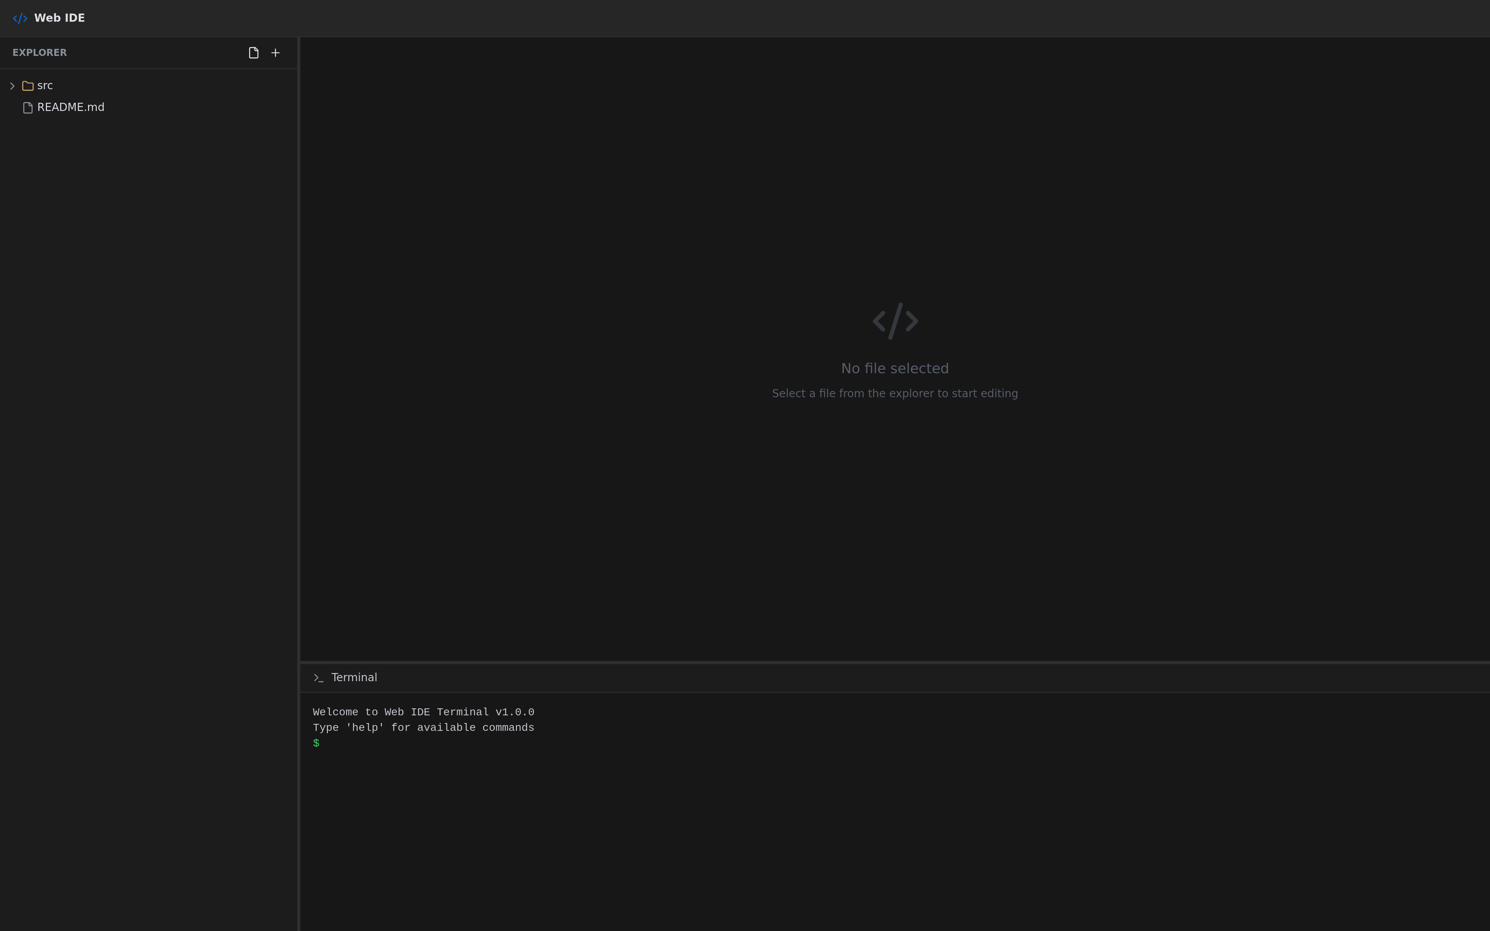Click the vertical divider between explorer and editor
This screenshot has height=931, width=1490.
299,369
